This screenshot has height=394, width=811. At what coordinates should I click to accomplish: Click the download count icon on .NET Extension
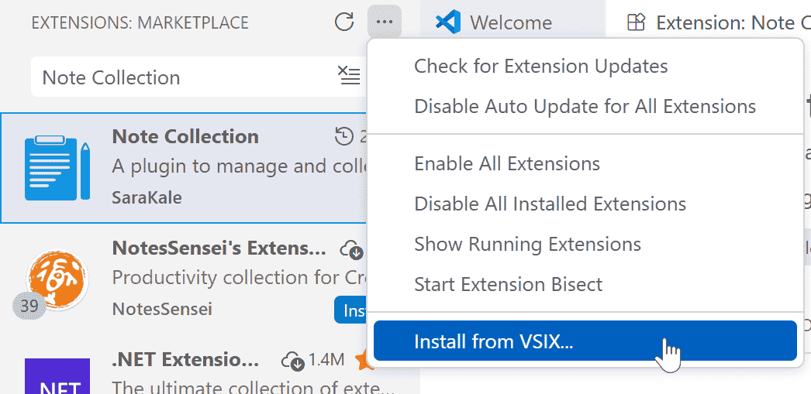coord(293,361)
